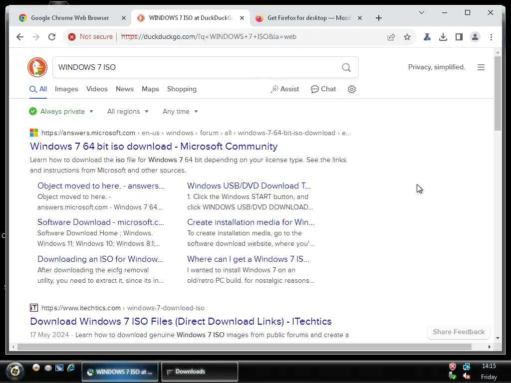Click the scroll down arrow

[x=498, y=338]
